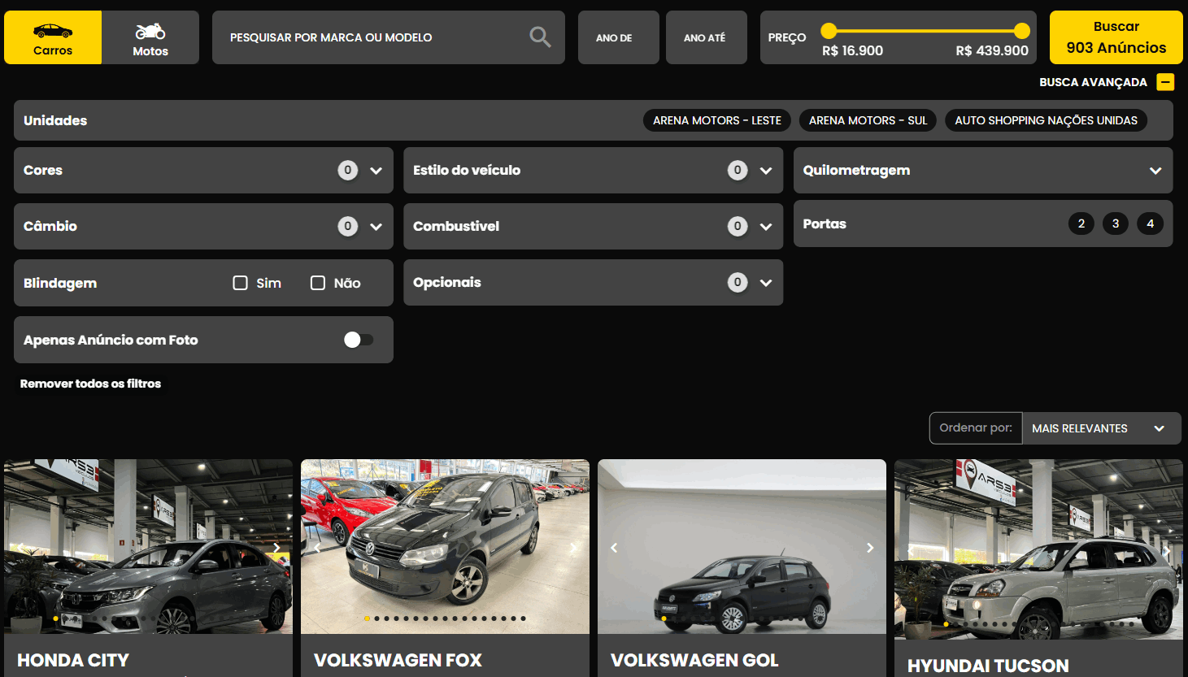Filter by Arena Motors - Sul unit
The image size is (1188, 677).
(x=868, y=120)
